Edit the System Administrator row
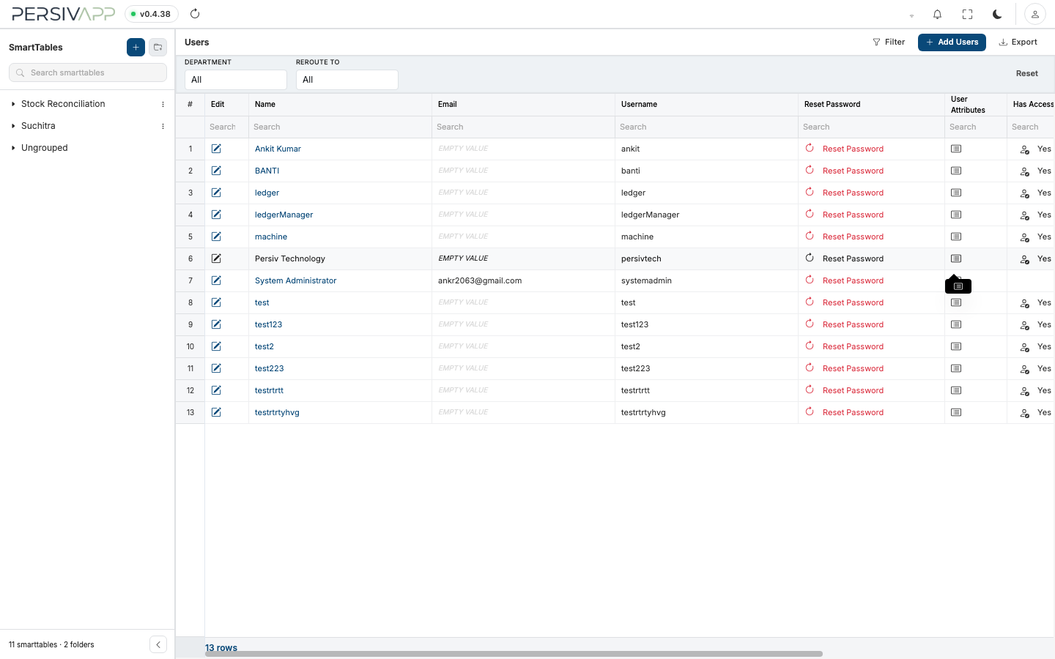The height and width of the screenshot is (659, 1055). (216, 280)
